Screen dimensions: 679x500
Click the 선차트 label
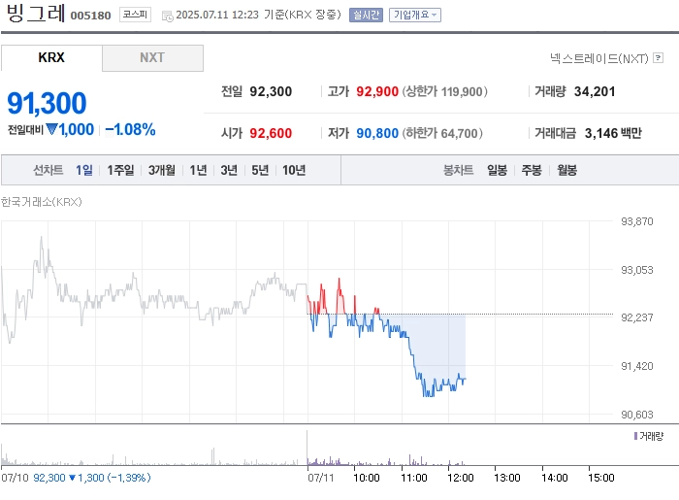[x=48, y=170]
